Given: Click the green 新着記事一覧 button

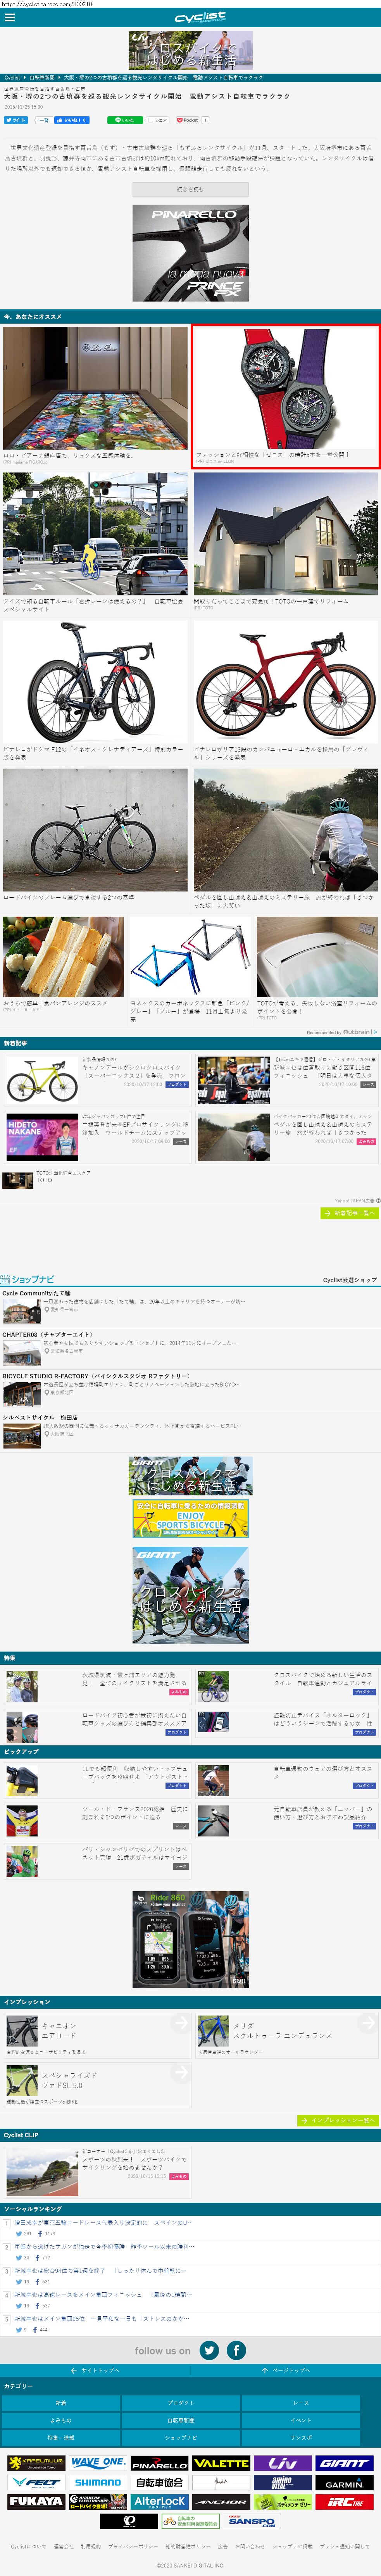Looking at the screenshot, I should [349, 1213].
